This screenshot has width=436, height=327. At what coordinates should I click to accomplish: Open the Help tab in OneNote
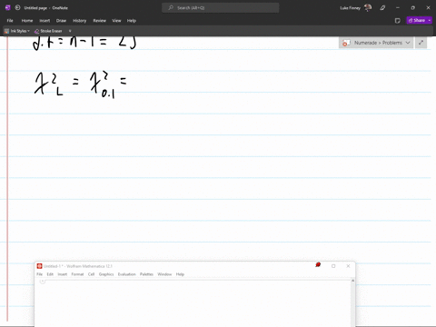(132, 21)
